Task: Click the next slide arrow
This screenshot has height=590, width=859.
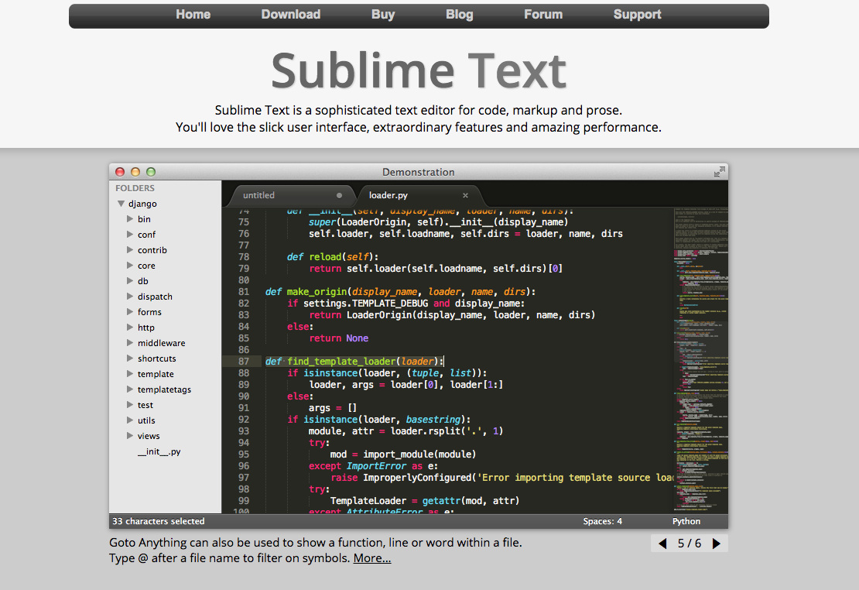Action: pos(717,544)
